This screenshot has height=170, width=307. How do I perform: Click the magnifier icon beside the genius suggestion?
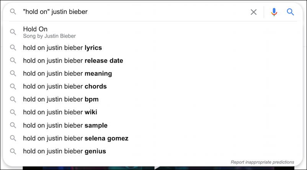pyautogui.click(x=13, y=151)
